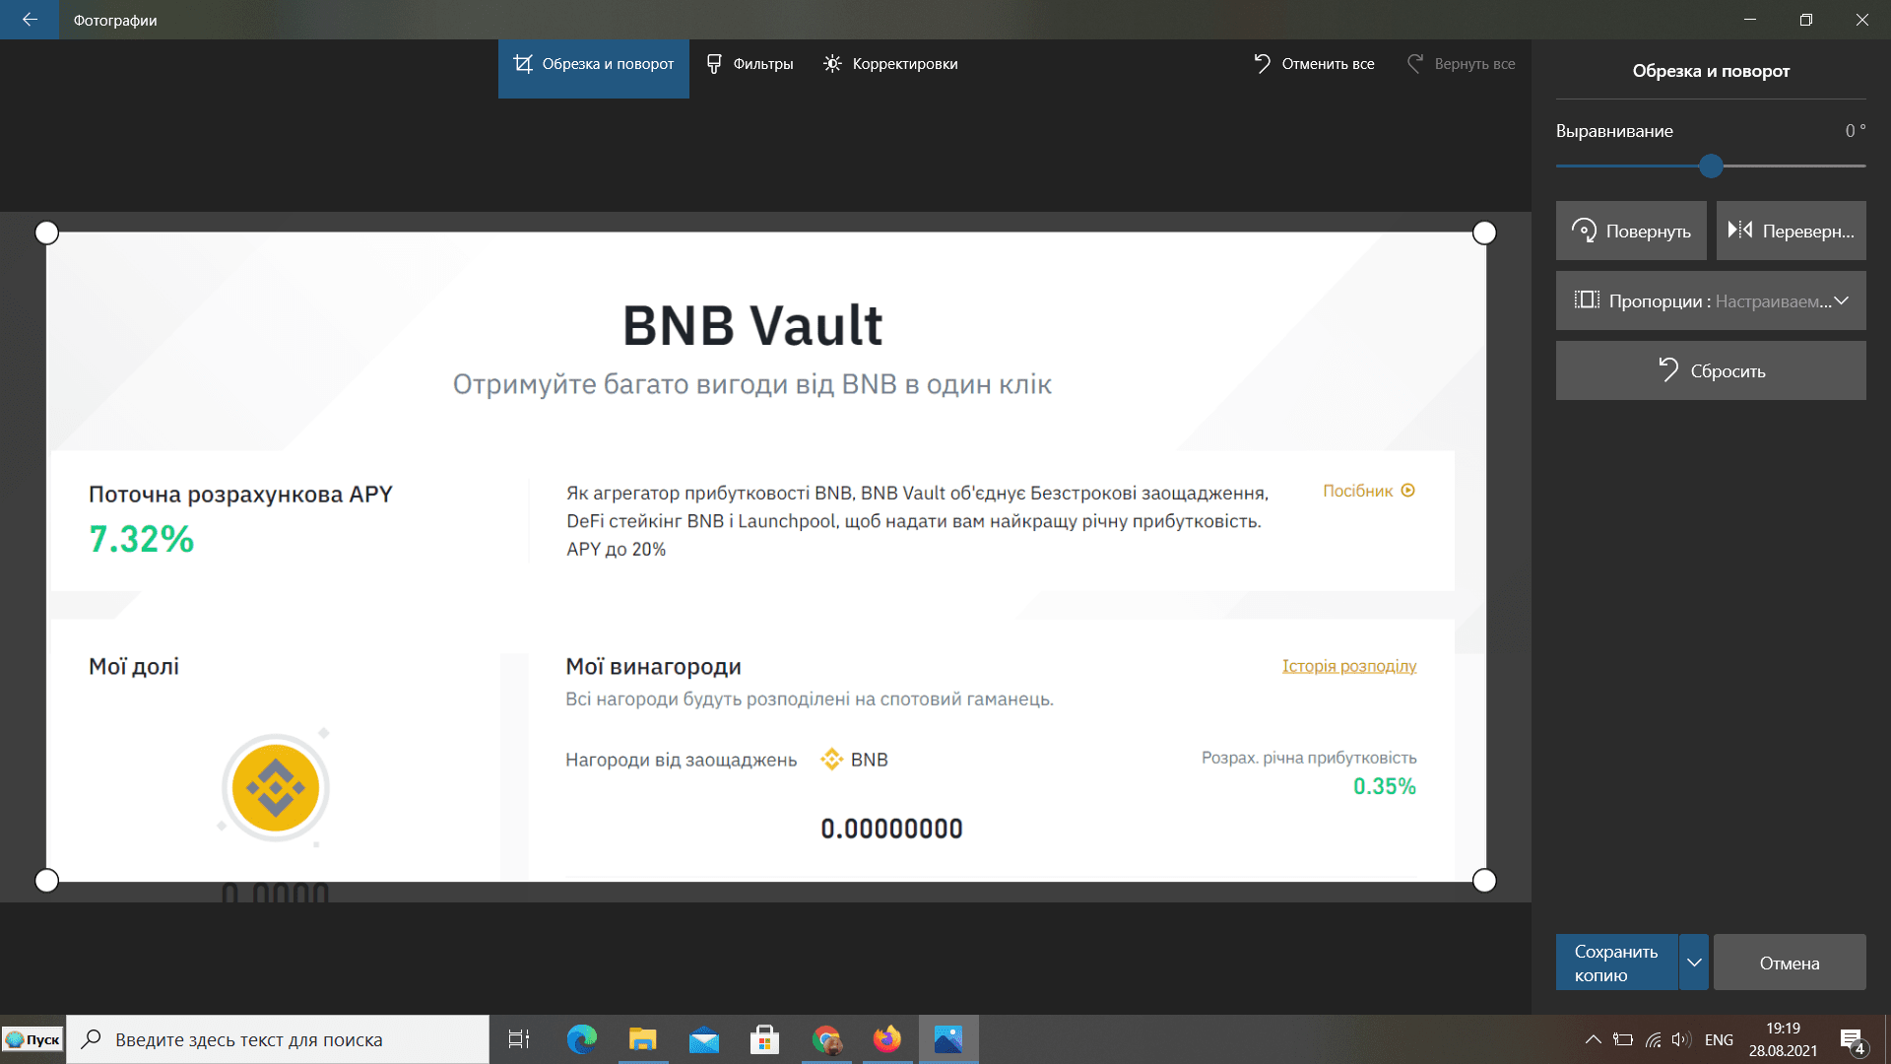
Task: Click the Поточна розрахункова APY label
Action: pyautogui.click(x=240, y=495)
